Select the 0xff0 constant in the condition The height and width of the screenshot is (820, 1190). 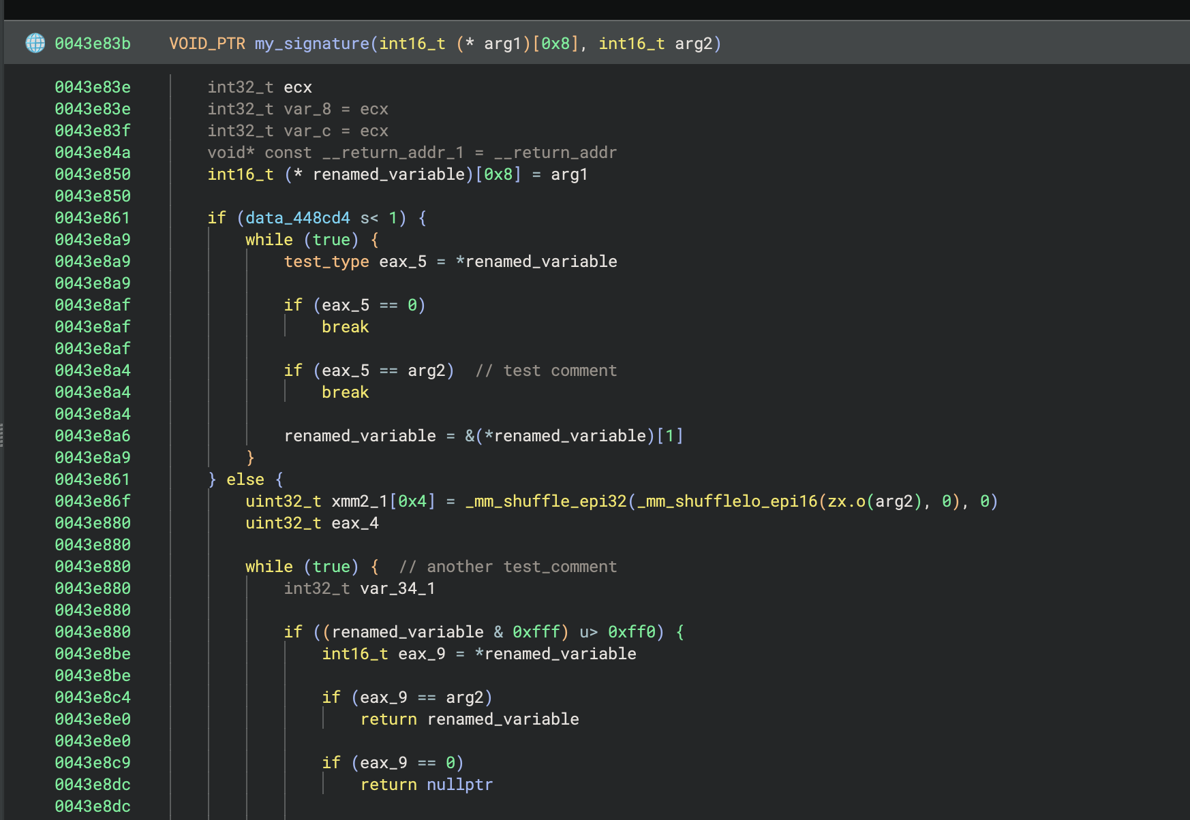631,632
